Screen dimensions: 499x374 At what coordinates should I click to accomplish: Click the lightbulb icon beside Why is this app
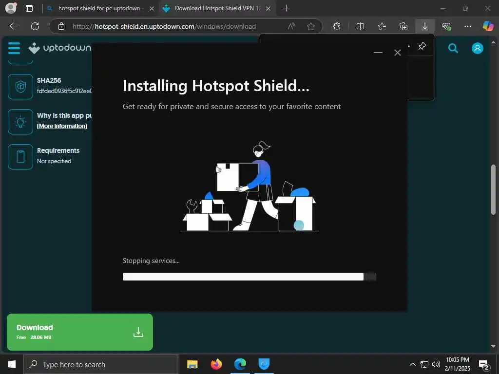point(20,121)
